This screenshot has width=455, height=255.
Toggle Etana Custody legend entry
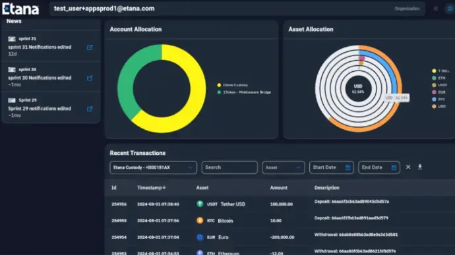(232, 85)
